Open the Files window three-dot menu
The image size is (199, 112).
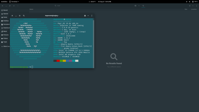point(197,6)
